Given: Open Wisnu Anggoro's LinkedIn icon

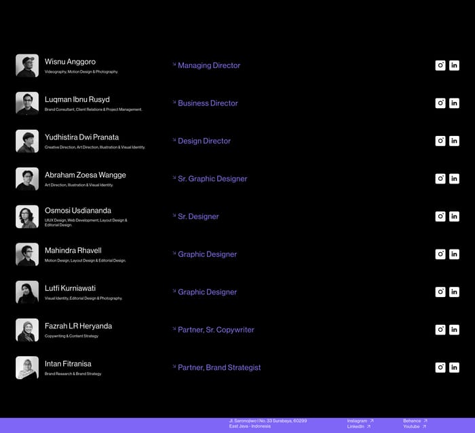Looking at the screenshot, I should [x=454, y=65].
